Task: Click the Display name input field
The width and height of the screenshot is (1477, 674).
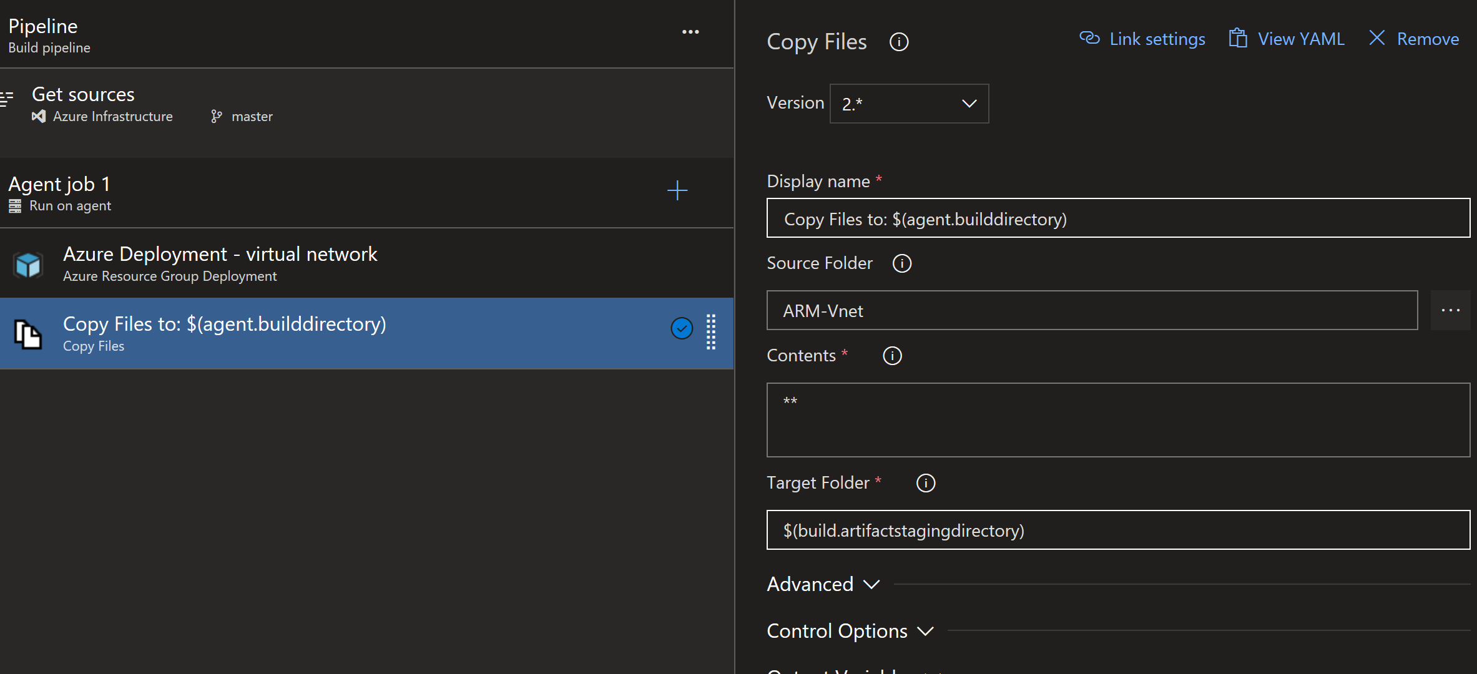Action: pyautogui.click(x=1118, y=218)
